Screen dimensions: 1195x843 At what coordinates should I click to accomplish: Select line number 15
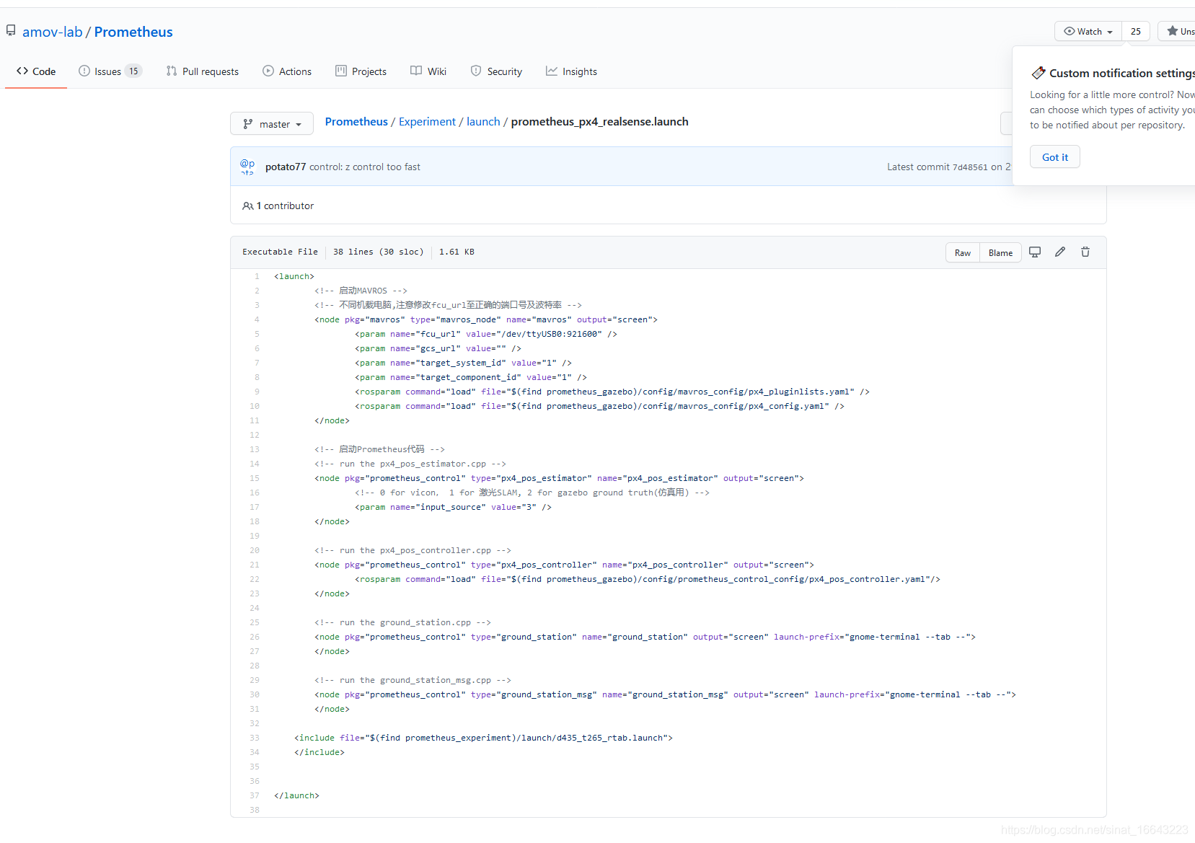255,478
